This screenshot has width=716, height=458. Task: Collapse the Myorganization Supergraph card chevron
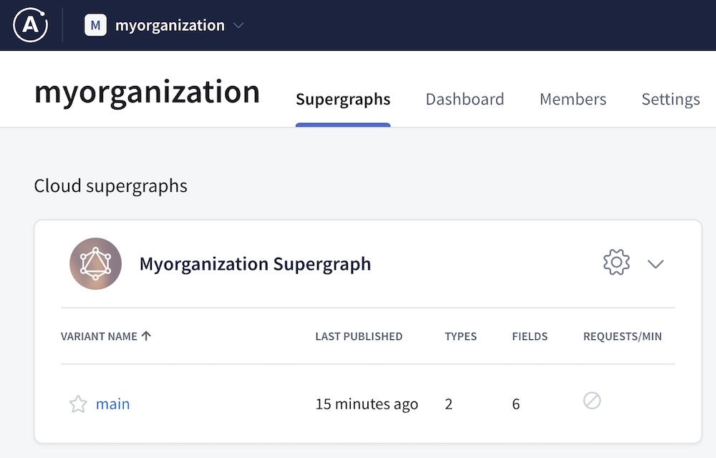655,263
